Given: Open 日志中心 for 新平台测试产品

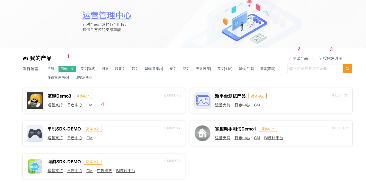Looking at the screenshot, I should tap(242, 105).
